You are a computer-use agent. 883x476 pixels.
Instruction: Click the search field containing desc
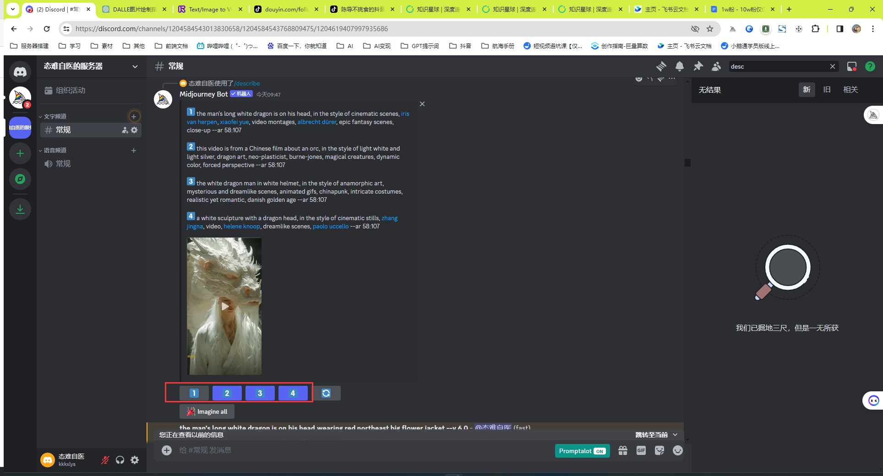point(779,66)
